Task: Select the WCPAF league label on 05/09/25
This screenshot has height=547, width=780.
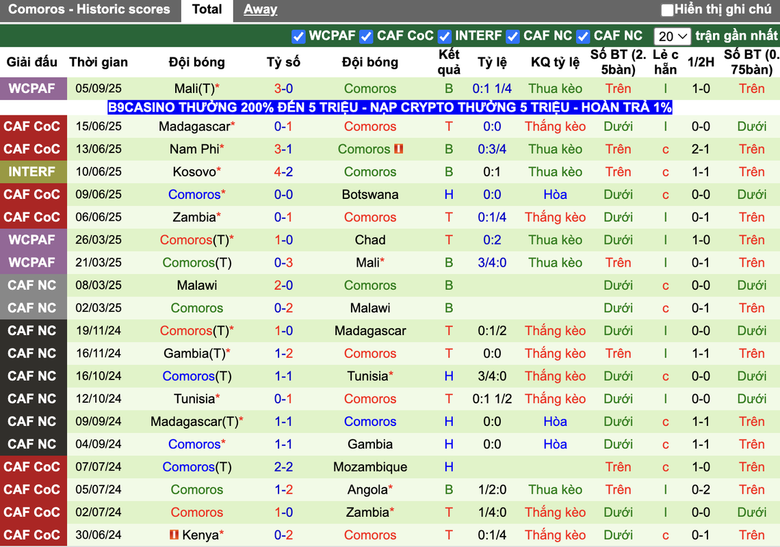Action: coord(33,88)
